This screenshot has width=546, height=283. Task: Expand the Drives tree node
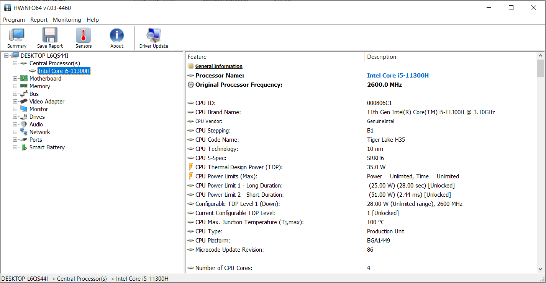[x=15, y=117]
